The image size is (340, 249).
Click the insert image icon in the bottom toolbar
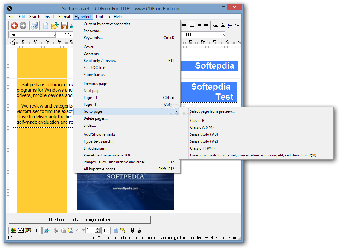click(x=14, y=230)
